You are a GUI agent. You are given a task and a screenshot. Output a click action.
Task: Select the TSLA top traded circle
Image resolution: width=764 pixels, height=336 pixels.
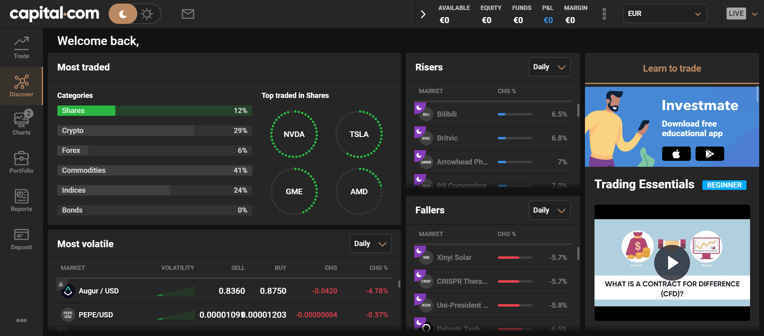pos(359,134)
